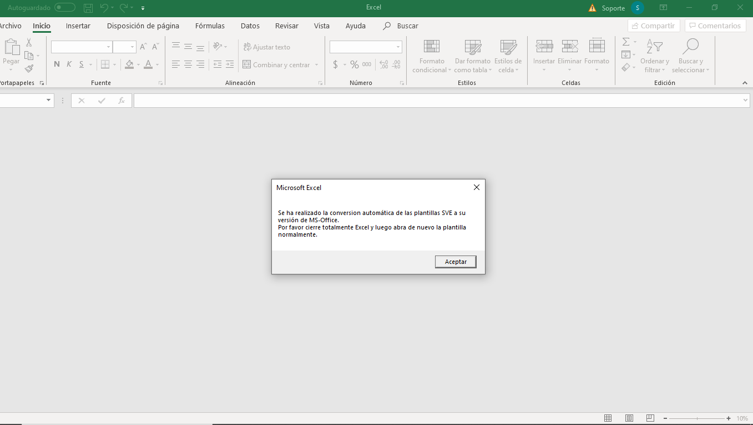Click the orientation text angle icon
The height and width of the screenshot is (425, 753).
218,47
